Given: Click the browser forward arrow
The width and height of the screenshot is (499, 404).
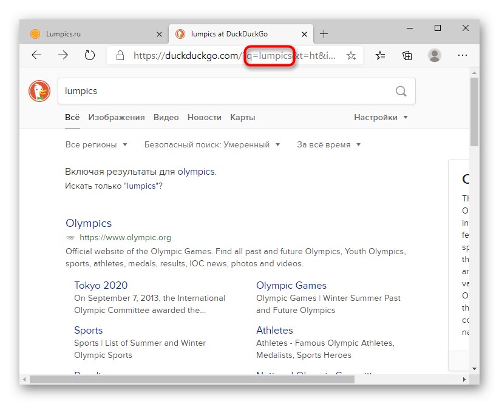Looking at the screenshot, I should (x=63, y=55).
